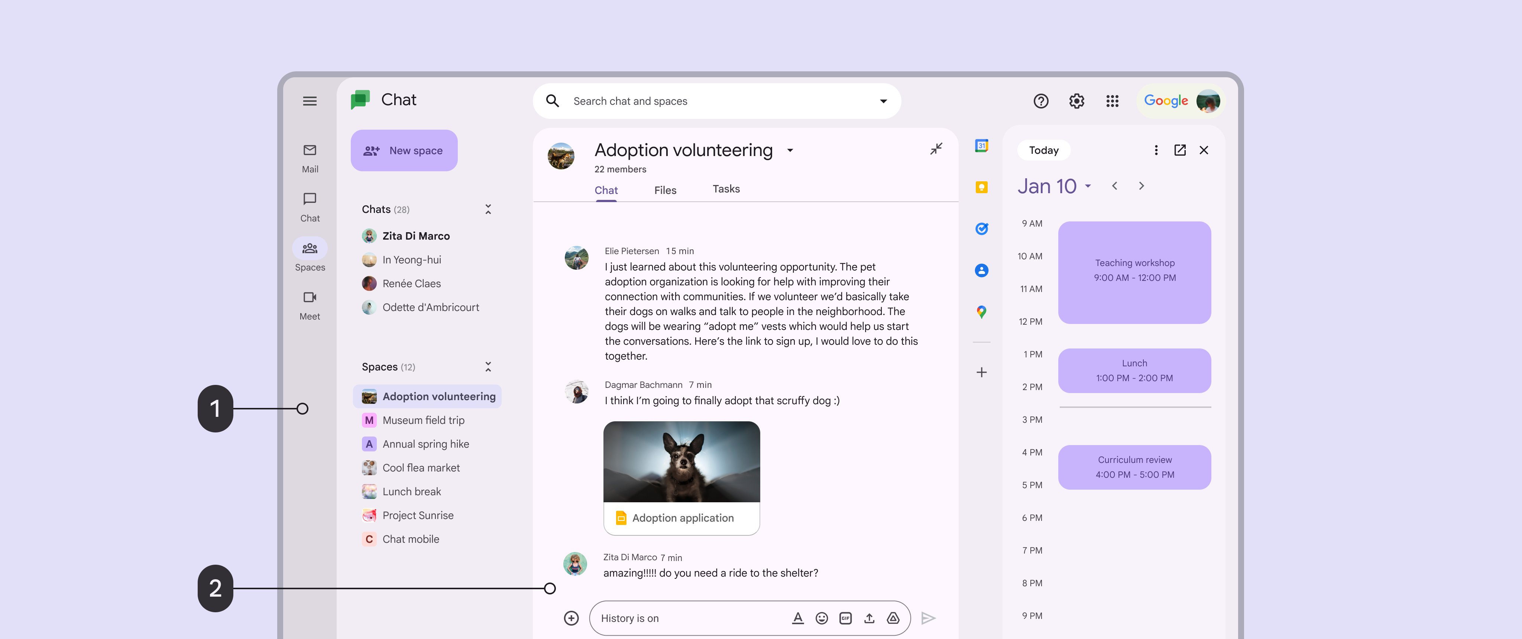Click the History is on message field
Viewport: 1522px width, 639px height.
(x=685, y=618)
